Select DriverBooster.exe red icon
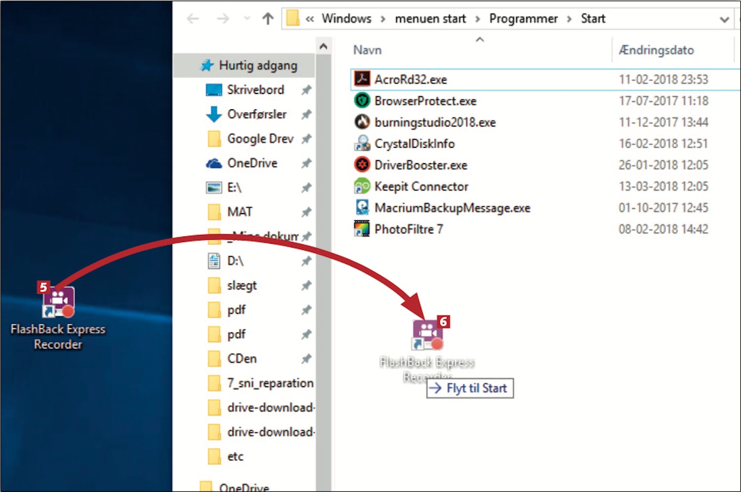This screenshot has width=741, height=492. [x=362, y=165]
